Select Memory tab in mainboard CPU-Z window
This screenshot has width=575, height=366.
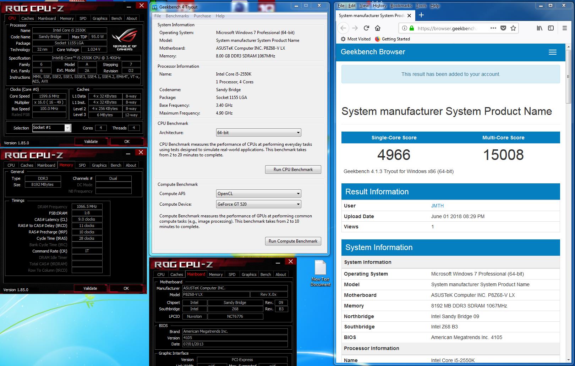216,274
